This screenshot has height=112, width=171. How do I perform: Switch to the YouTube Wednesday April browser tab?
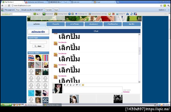35,2
